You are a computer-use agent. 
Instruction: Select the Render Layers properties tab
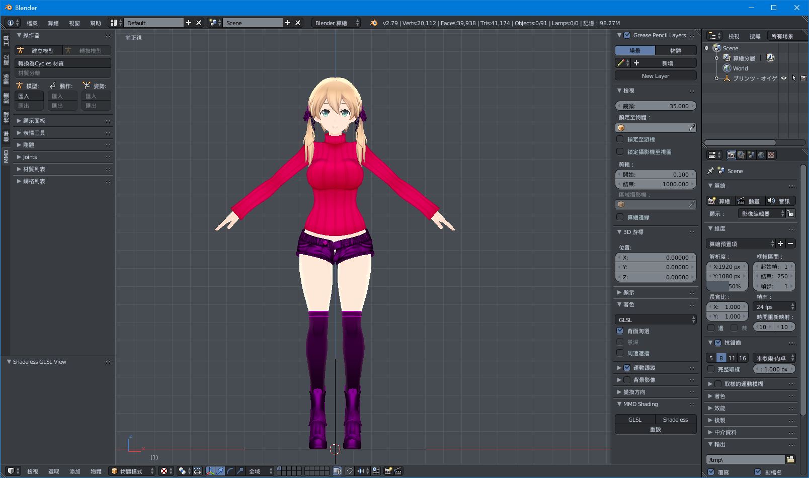(741, 155)
